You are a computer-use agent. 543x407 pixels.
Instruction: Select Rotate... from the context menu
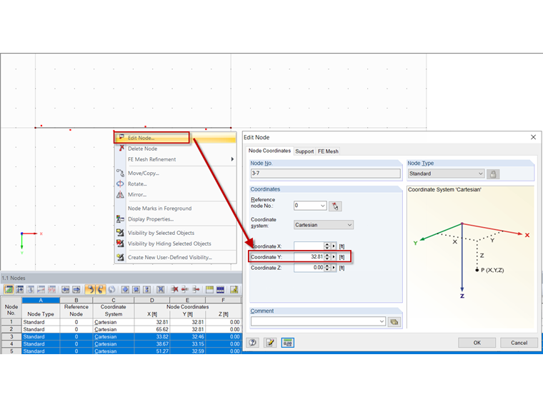(176, 184)
